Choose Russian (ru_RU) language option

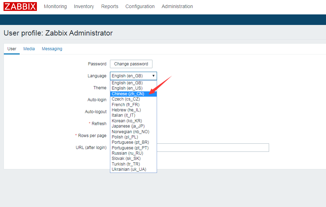tap(133, 153)
